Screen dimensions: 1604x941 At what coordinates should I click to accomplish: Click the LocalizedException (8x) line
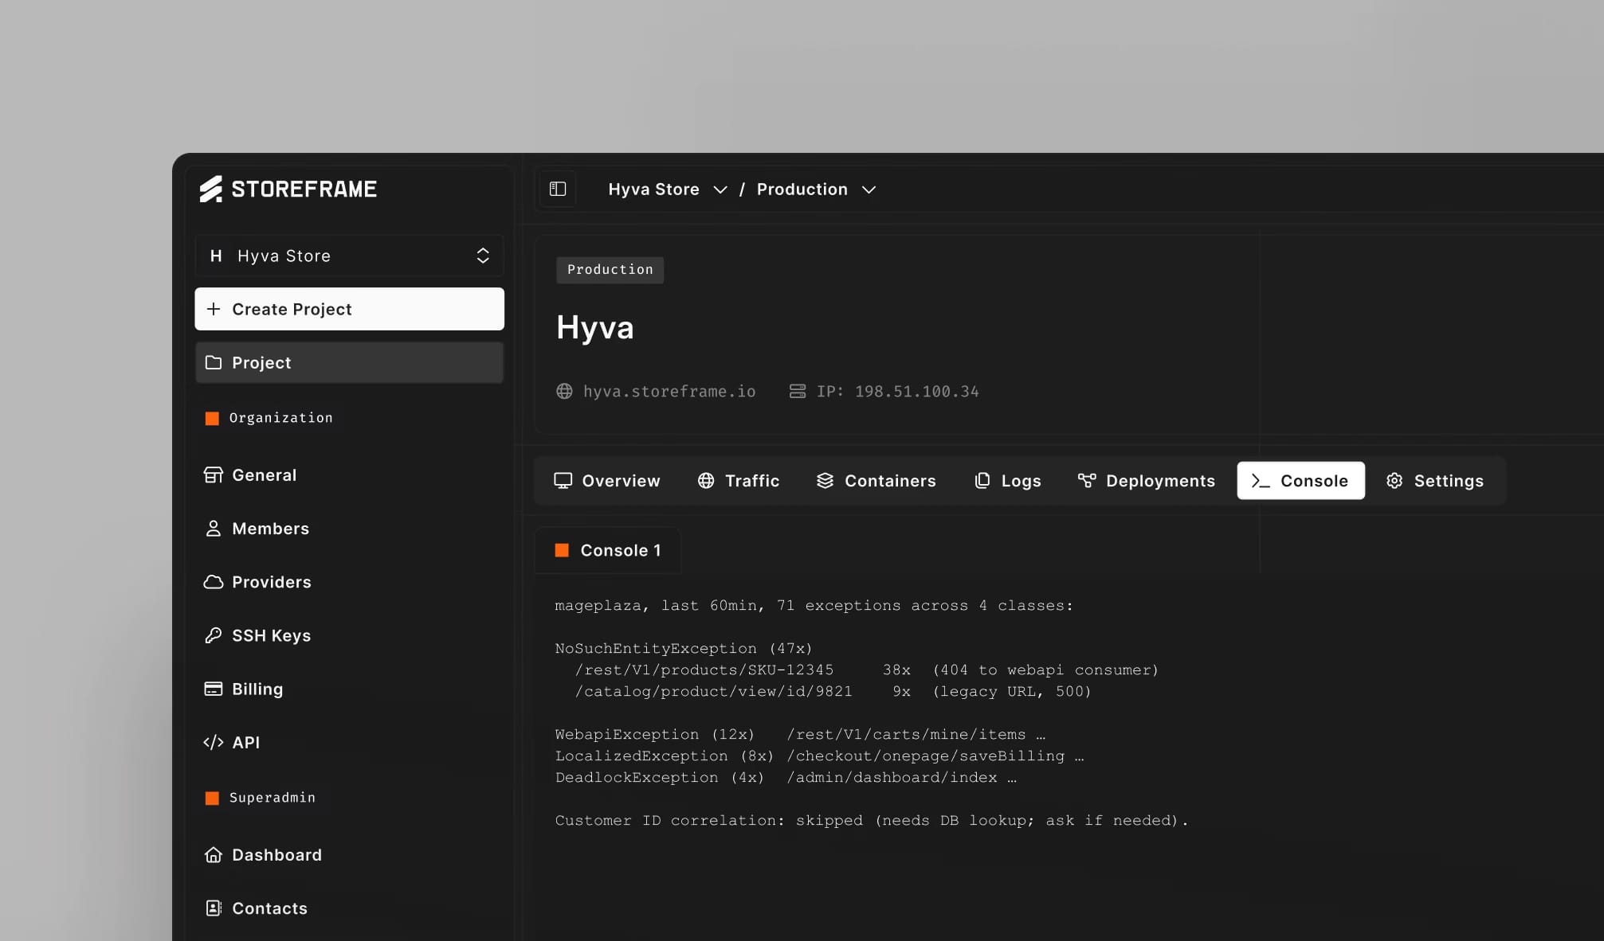(819, 756)
